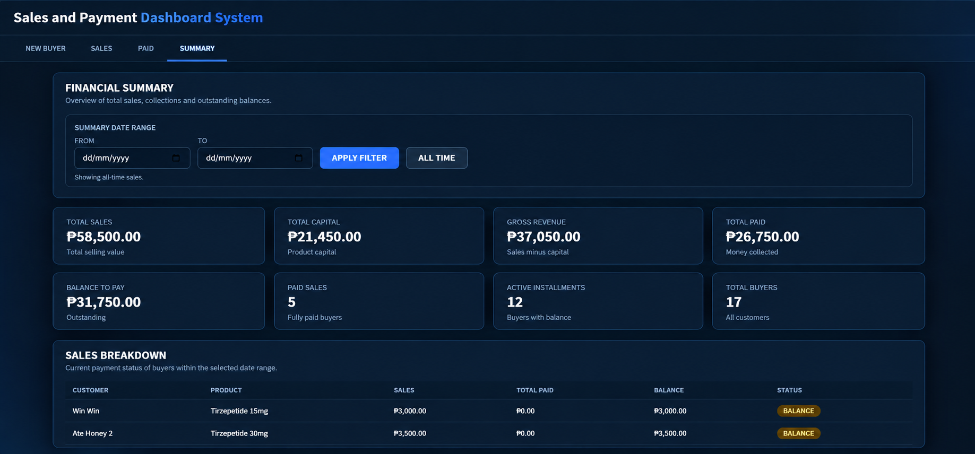Click the Total Sales value ₱58,500.00
This screenshot has height=454, width=975.
click(103, 237)
